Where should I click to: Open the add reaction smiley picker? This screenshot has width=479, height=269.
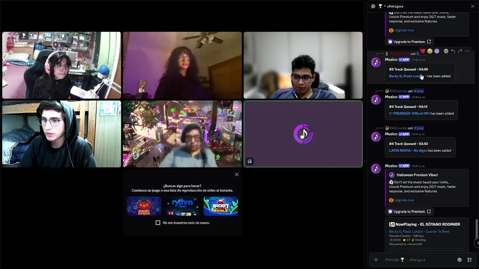point(446,51)
